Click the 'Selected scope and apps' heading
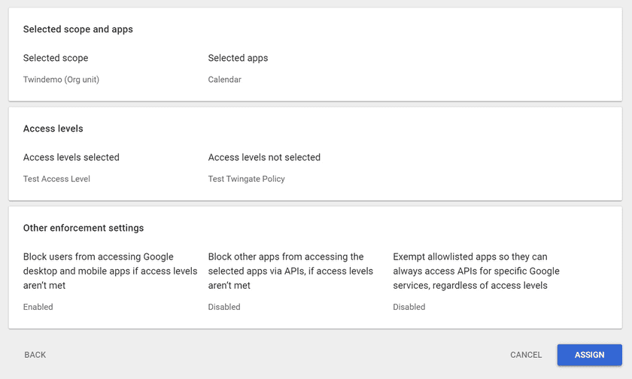Image resolution: width=632 pixels, height=379 pixels. (77, 29)
